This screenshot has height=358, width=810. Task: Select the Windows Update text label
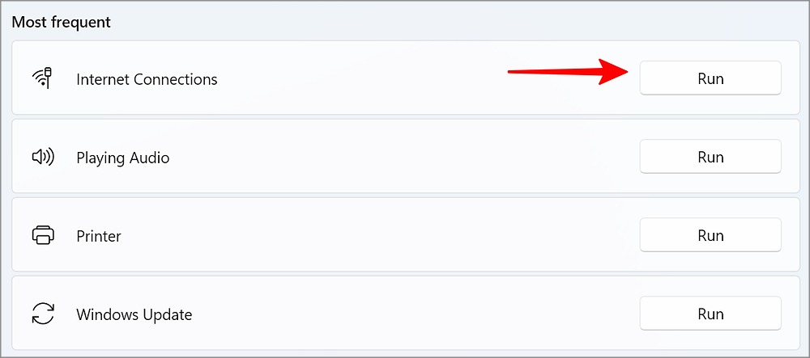coord(134,314)
